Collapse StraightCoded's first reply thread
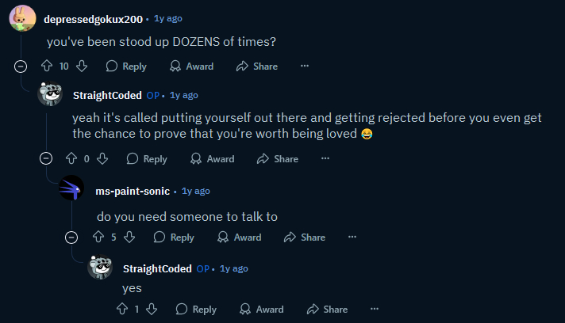The height and width of the screenshot is (323, 565). pos(46,158)
